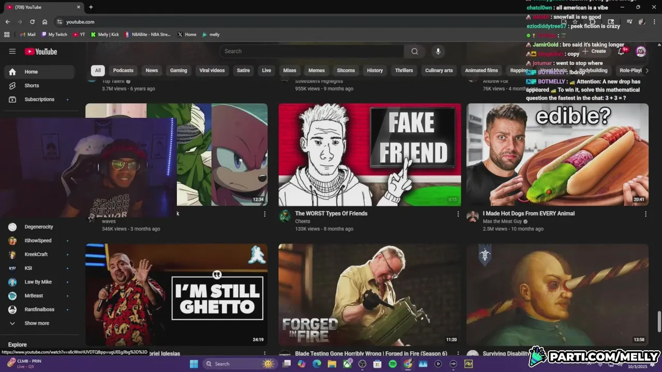The height and width of the screenshot is (372, 662).
Task: Click browser home button
Action: 45,22
